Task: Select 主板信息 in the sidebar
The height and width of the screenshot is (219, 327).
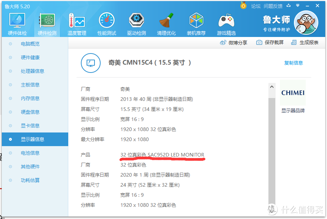Action: tap(35, 85)
